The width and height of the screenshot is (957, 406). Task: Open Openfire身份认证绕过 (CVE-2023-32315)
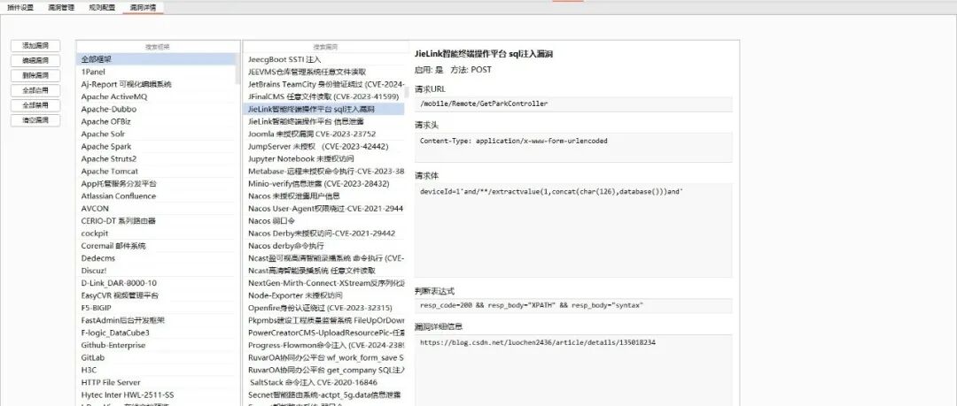coord(324,308)
